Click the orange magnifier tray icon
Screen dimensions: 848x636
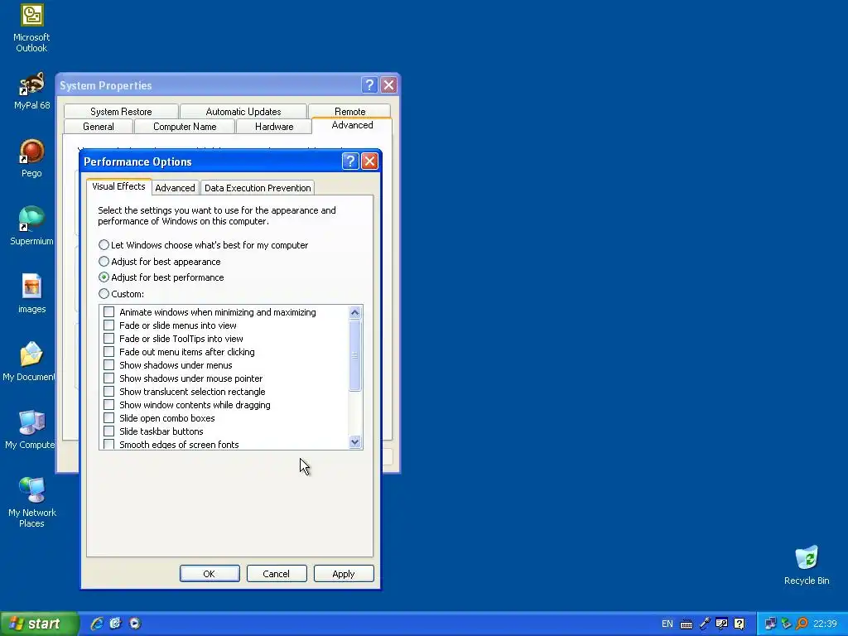click(x=802, y=624)
